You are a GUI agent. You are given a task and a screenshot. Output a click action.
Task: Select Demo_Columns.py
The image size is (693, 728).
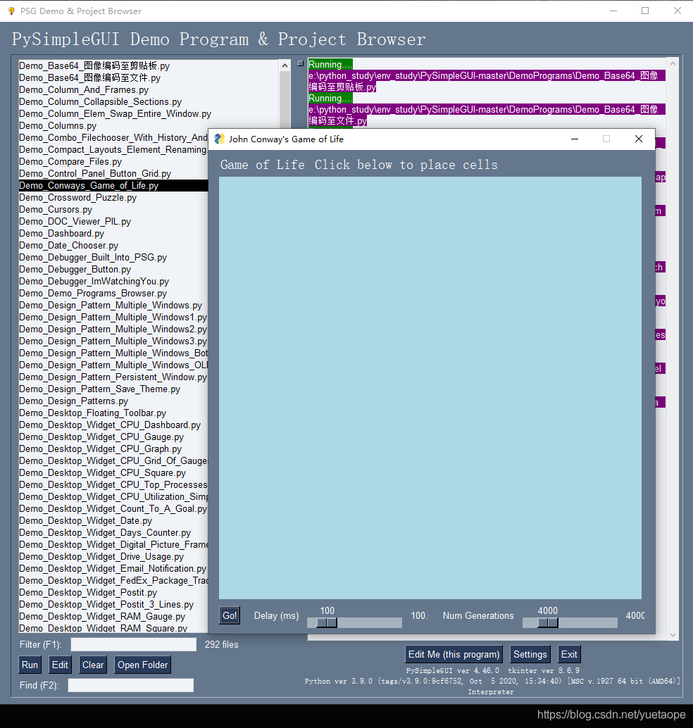58,126
